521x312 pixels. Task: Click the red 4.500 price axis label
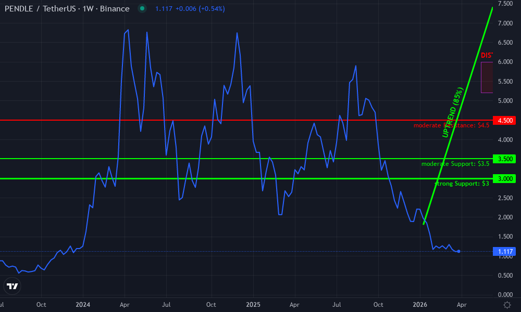504,120
